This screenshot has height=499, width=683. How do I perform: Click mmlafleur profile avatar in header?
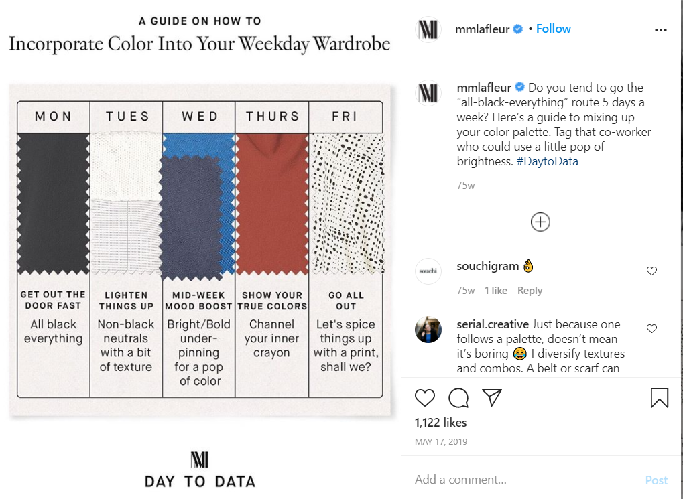click(x=428, y=29)
